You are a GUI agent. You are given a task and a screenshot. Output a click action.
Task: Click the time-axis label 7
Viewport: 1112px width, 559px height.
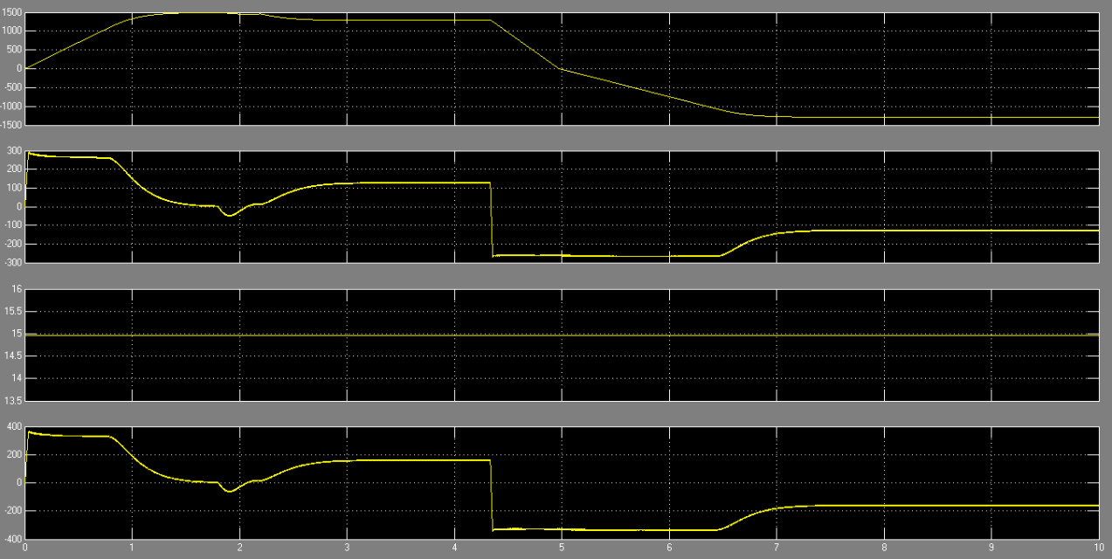click(x=777, y=548)
